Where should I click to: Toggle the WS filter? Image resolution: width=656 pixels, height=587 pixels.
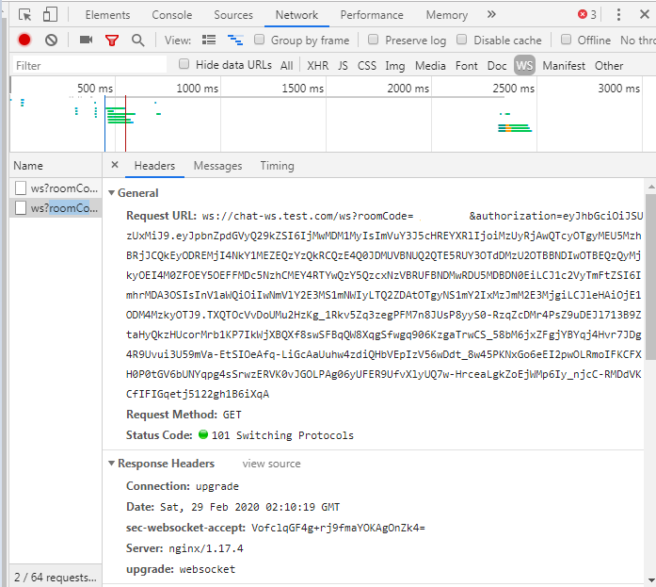click(524, 65)
